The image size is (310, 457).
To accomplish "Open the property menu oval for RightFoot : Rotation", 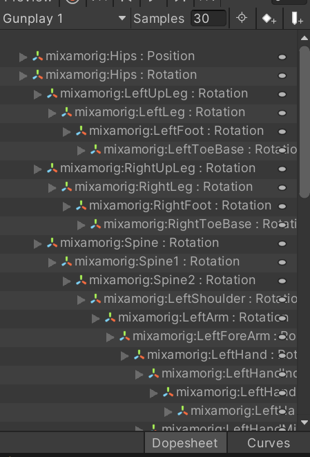I will pos(282,206).
